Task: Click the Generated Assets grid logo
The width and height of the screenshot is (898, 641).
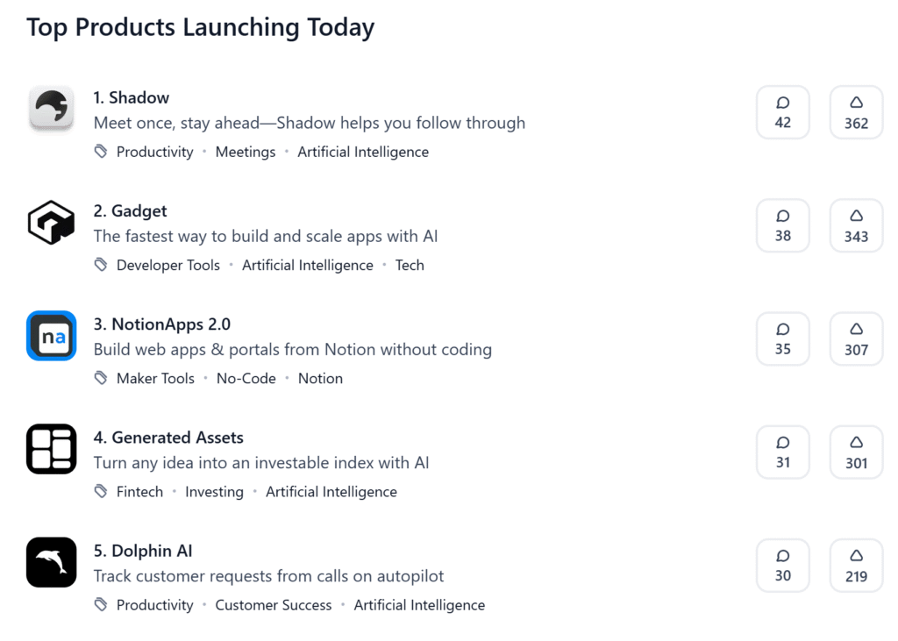Action: 52,449
